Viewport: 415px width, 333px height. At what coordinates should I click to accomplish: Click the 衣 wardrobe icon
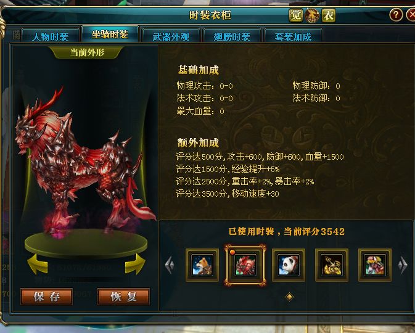pyautogui.click(x=329, y=15)
